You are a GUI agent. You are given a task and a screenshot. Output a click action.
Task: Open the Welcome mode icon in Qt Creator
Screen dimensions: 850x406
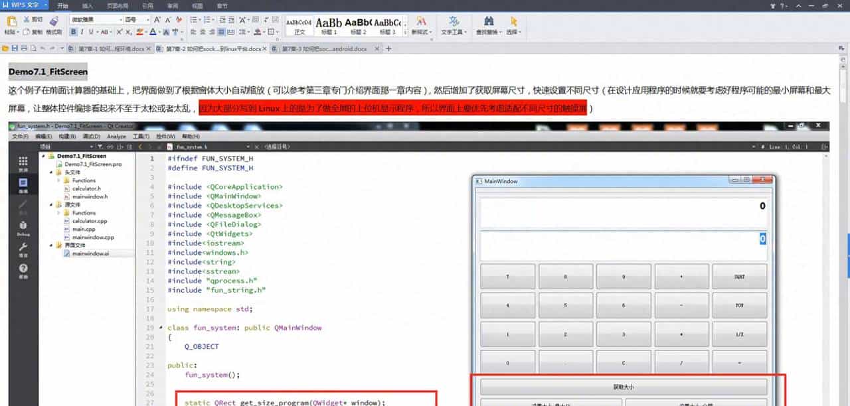23,161
